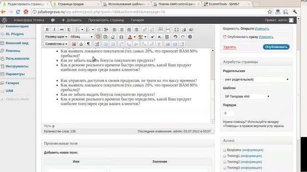Switch to Плагин UAM control panel tab

pos(177,4)
